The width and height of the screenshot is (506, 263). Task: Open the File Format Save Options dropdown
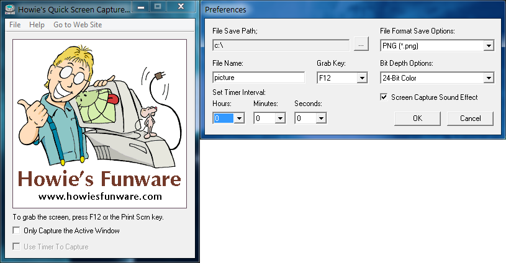pyautogui.click(x=489, y=46)
